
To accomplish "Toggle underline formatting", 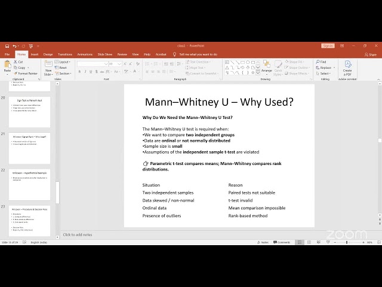I will [x=91, y=72].
